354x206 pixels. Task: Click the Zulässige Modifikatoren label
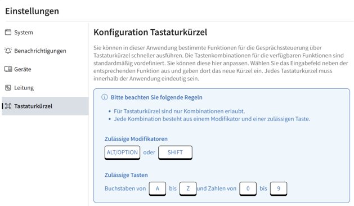click(x=136, y=139)
